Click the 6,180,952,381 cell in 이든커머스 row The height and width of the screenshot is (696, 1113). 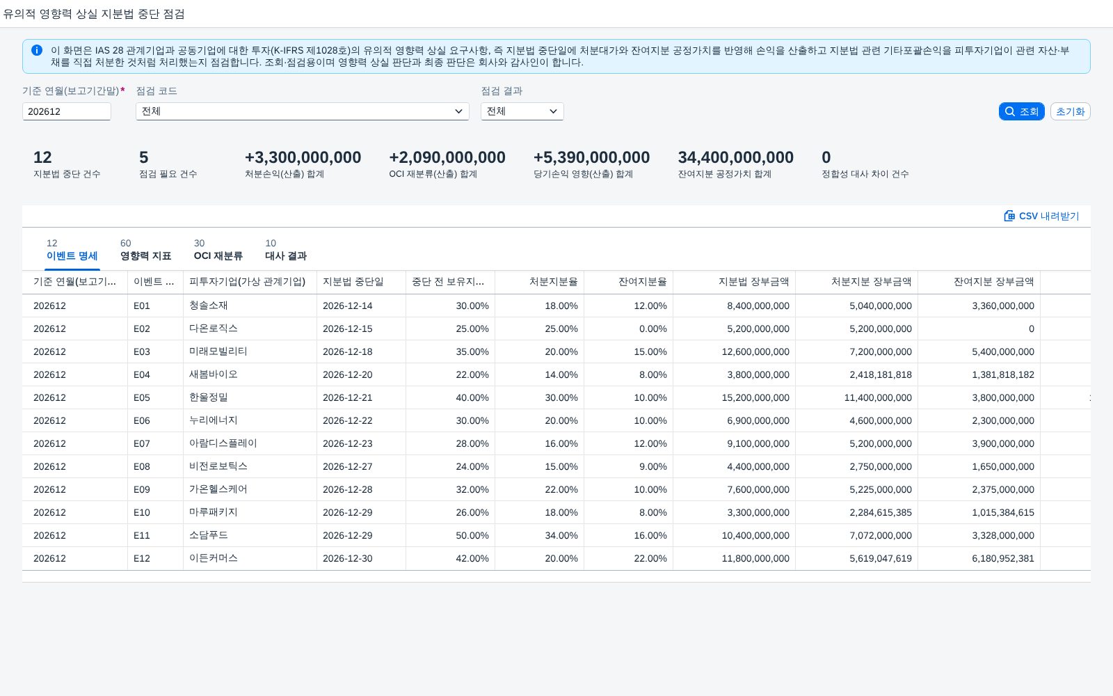tap(979, 558)
